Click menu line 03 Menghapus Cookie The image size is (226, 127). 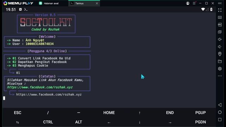[x=28, y=65]
